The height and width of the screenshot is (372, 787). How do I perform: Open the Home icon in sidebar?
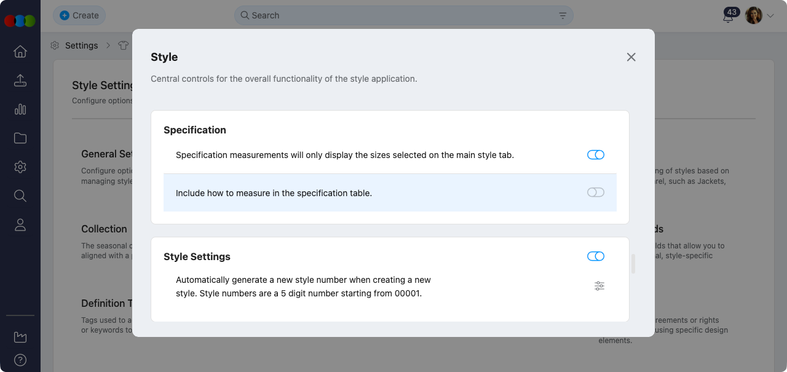coord(20,52)
